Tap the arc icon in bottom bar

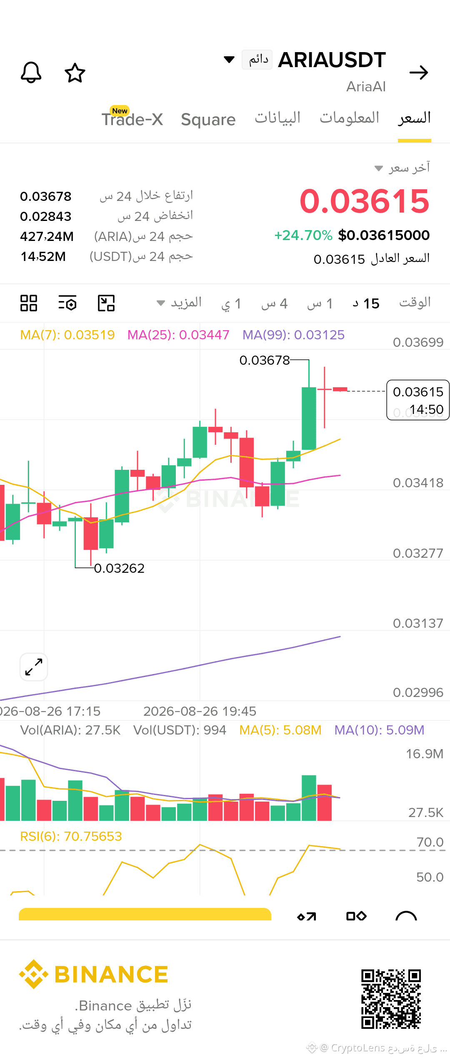406,915
